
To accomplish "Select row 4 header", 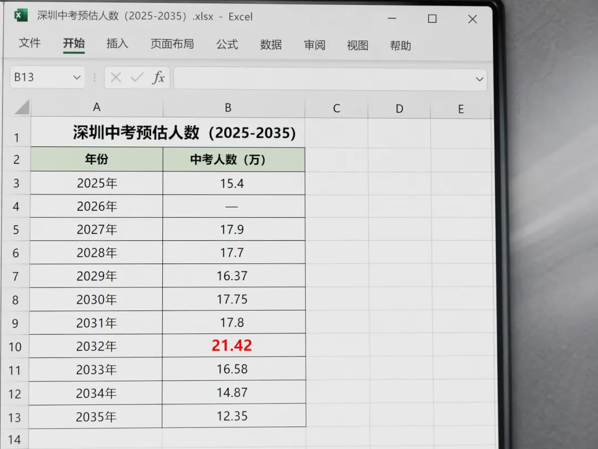I will click(x=16, y=206).
